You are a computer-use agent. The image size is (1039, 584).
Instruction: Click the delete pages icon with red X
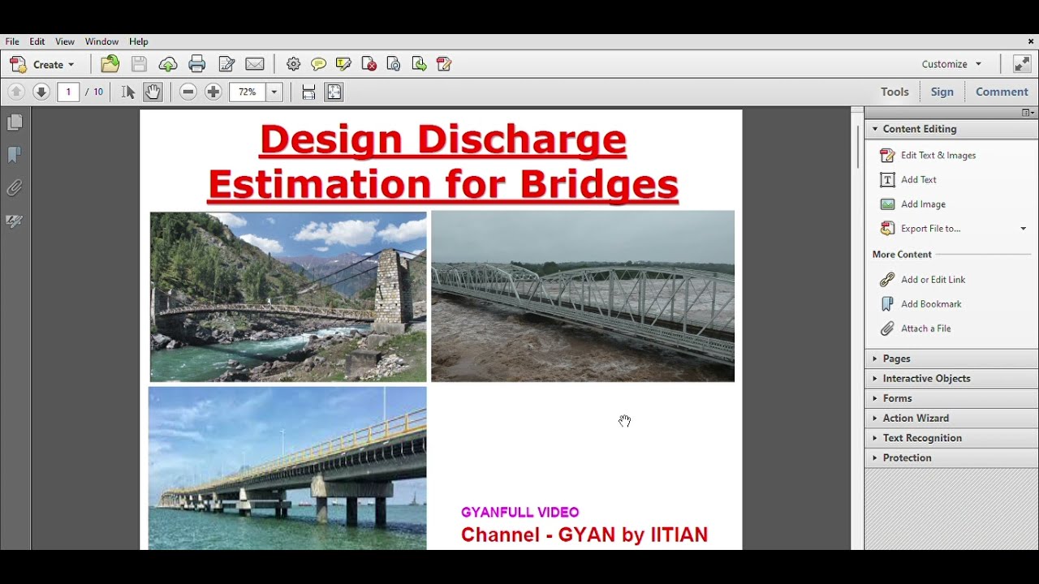[369, 64]
